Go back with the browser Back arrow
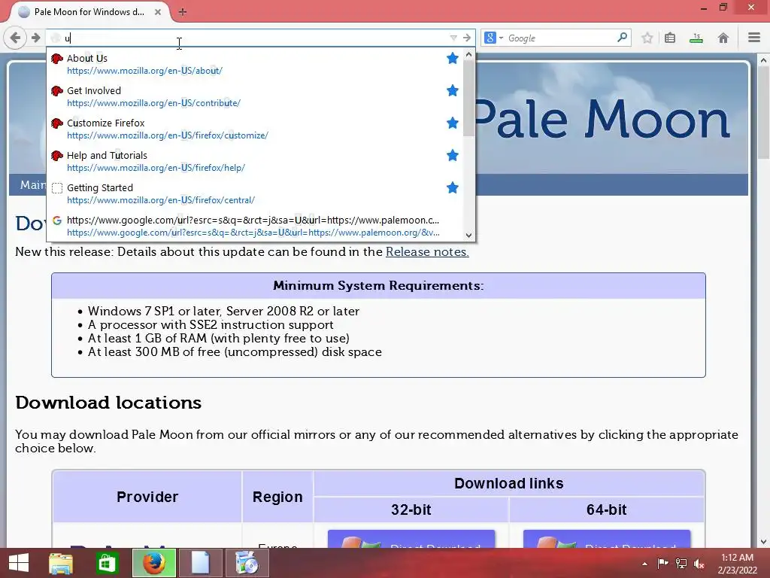 pos(15,38)
